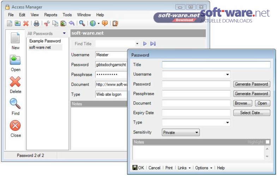Open the Edit menu
This screenshot has height=176, width=277.
[22, 15]
